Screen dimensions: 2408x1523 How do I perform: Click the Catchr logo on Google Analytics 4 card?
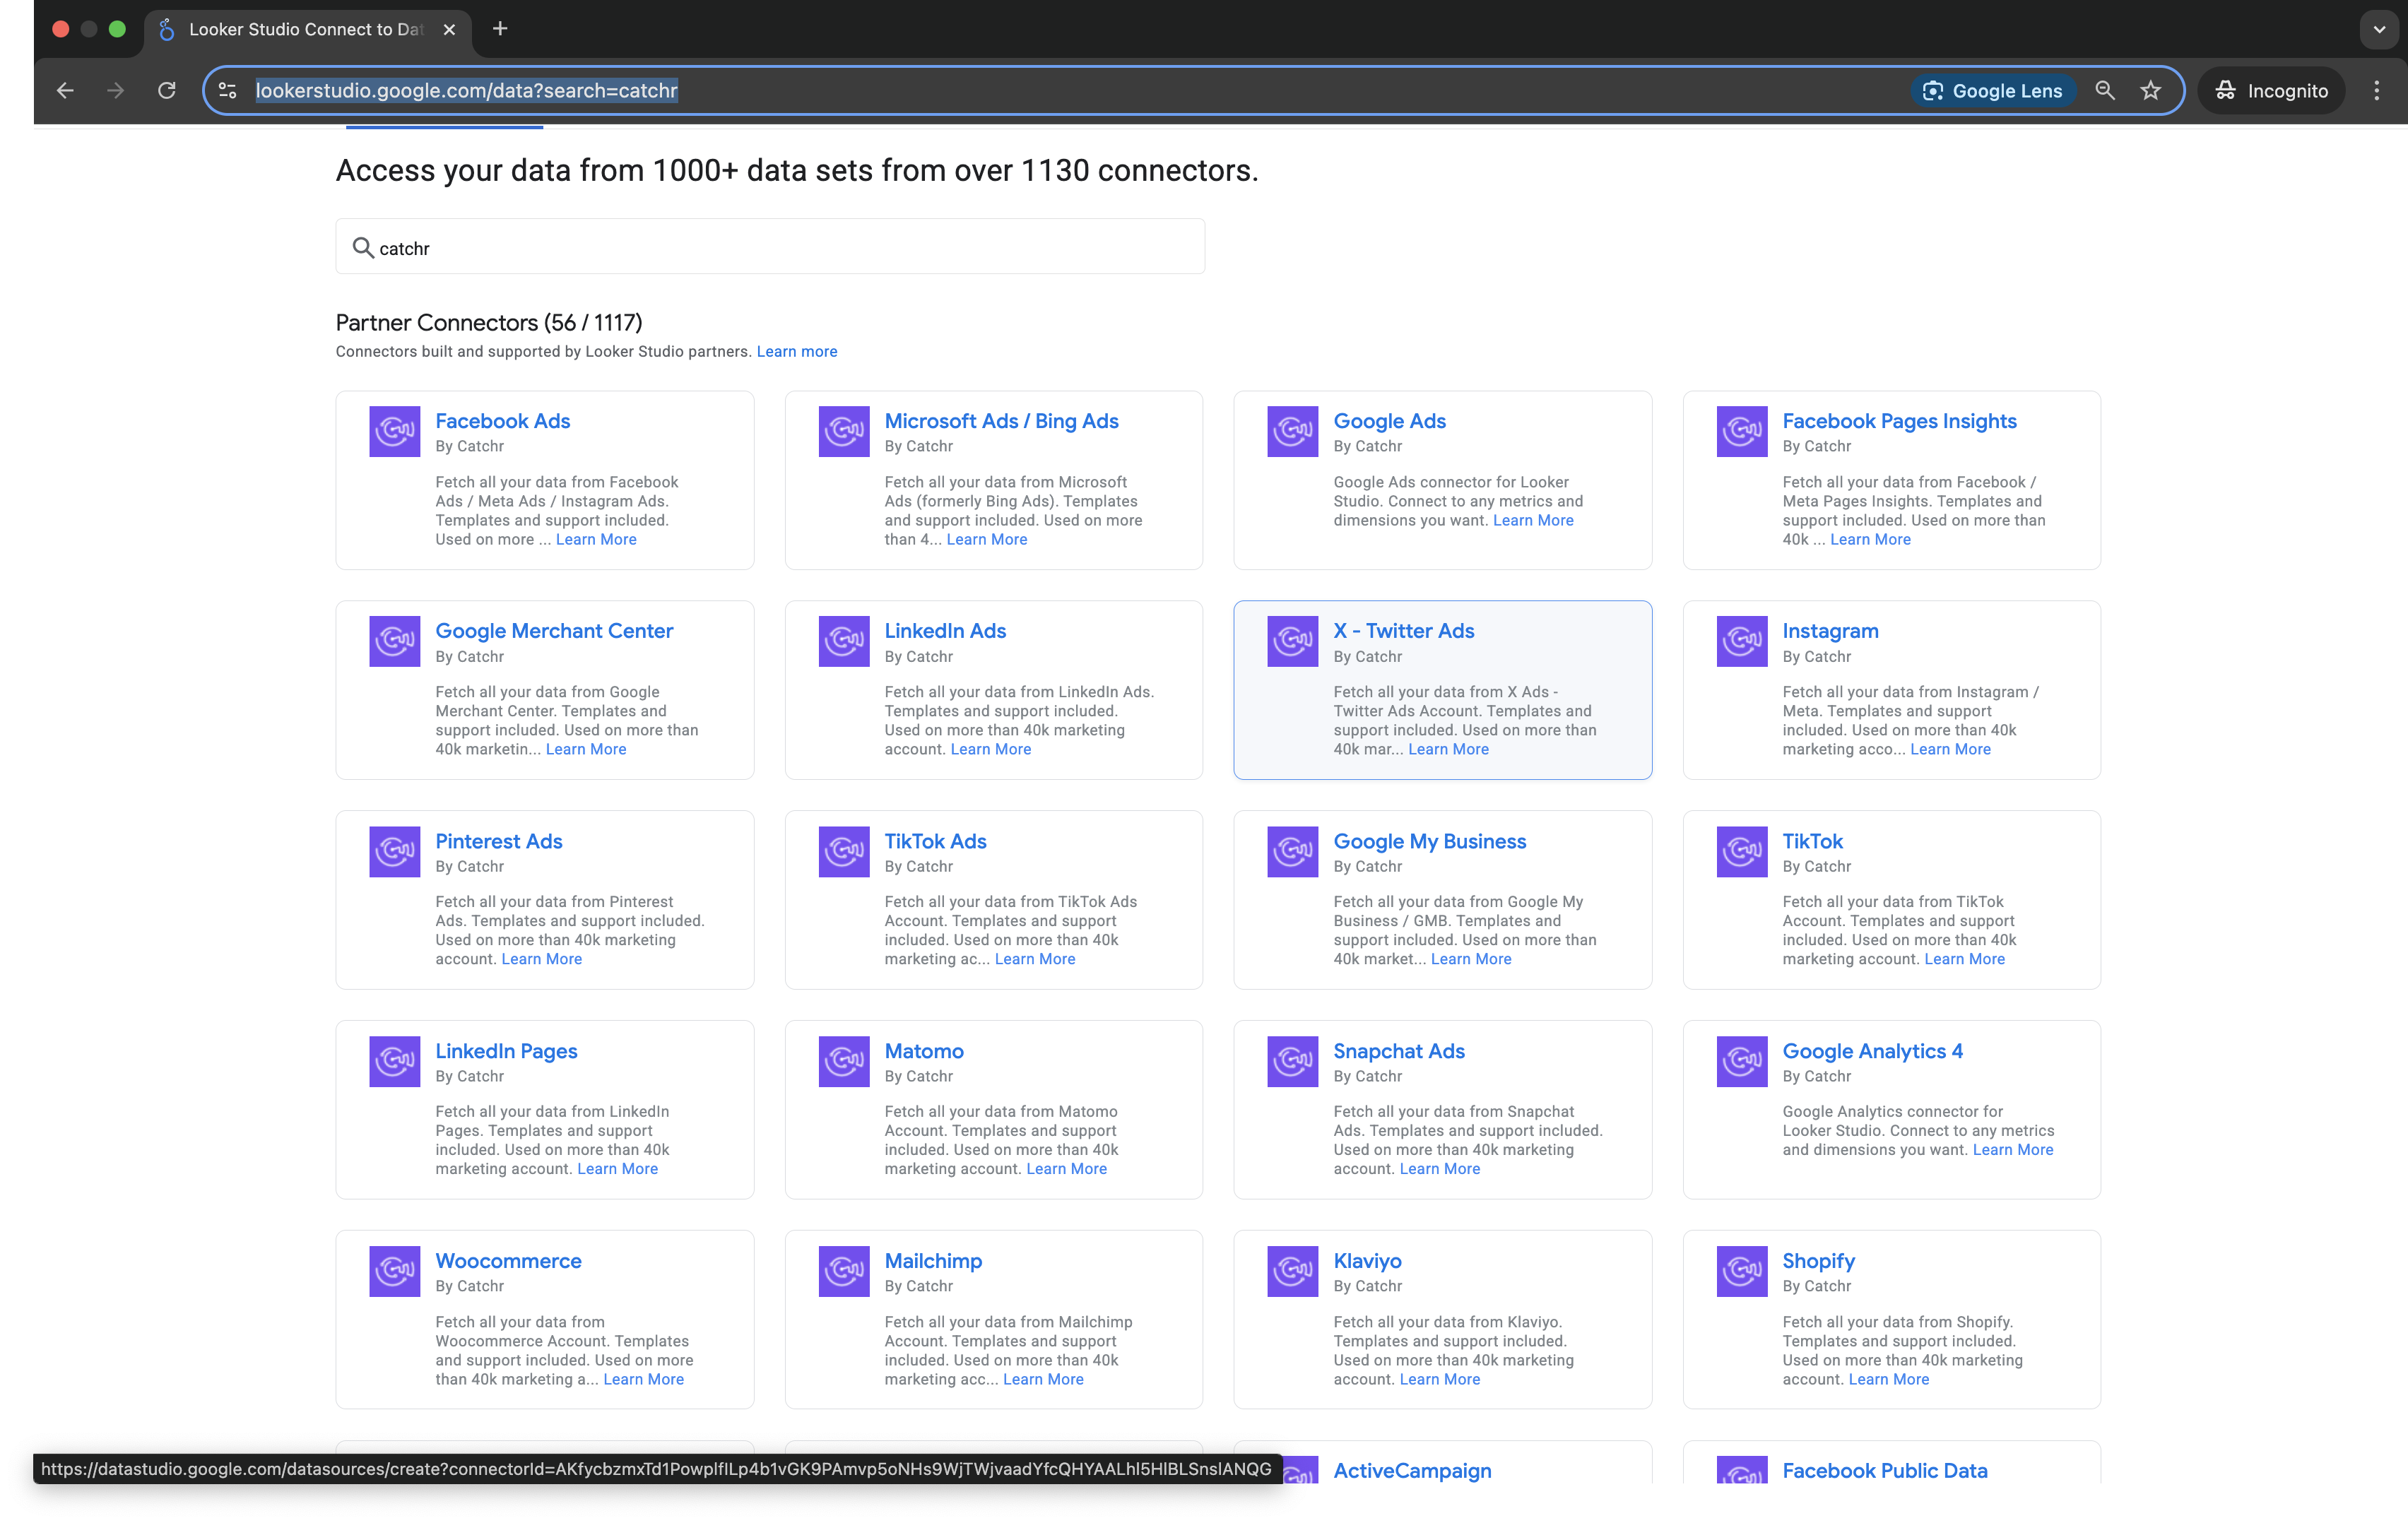tap(1741, 1061)
